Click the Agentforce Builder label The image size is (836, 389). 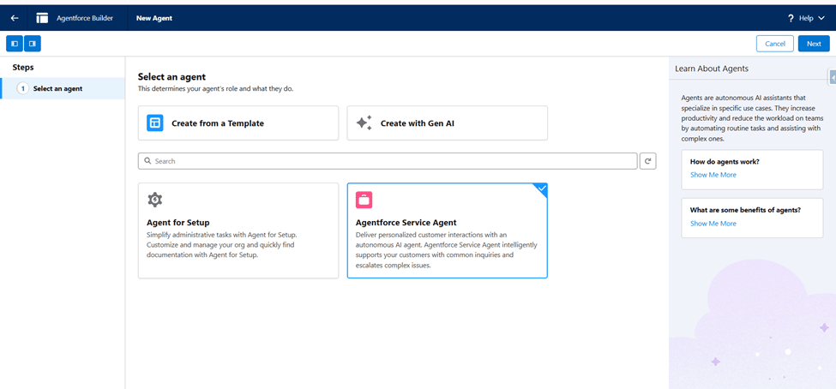pos(84,18)
